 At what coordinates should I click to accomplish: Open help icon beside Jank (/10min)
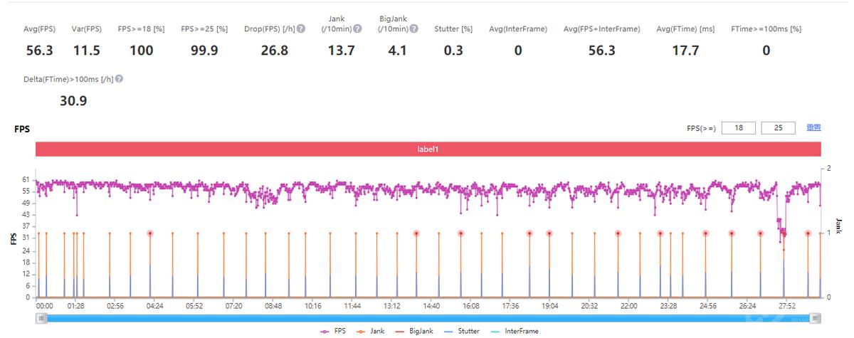(x=357, y=29)
